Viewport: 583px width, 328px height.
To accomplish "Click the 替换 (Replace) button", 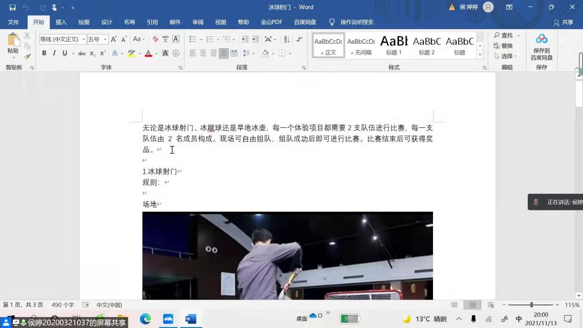I will point(506,46).
